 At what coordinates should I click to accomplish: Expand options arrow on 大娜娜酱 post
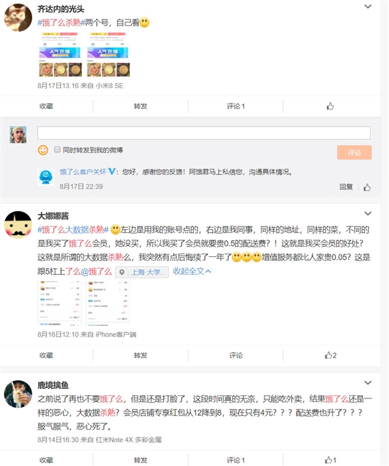pyautogui.click(x=368, y=214)
